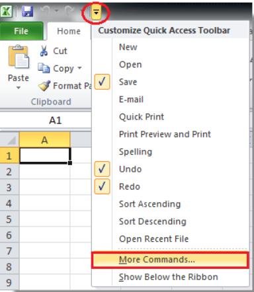
Task: Switch to the Home tab
Action: pos(69,31)
